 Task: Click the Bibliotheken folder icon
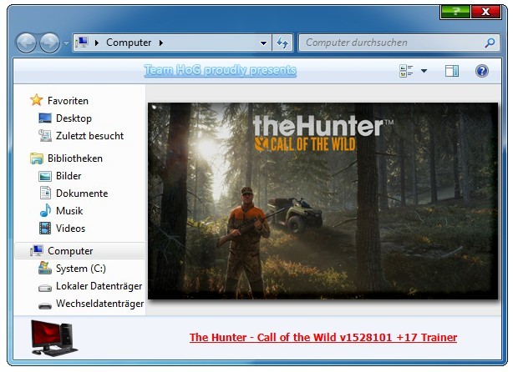tap(36, 158)
